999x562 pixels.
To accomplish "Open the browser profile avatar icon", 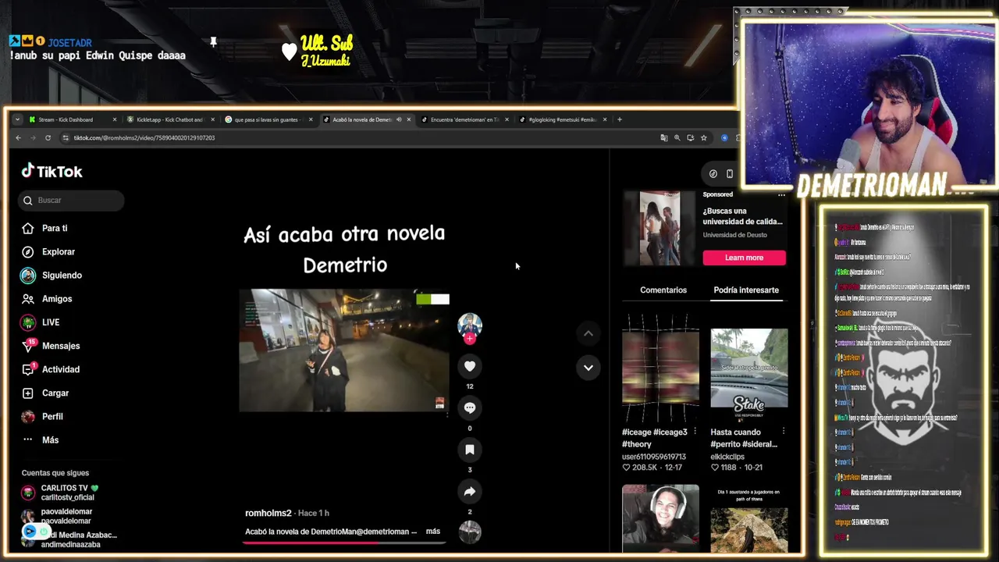I will (x=724, y=138).
